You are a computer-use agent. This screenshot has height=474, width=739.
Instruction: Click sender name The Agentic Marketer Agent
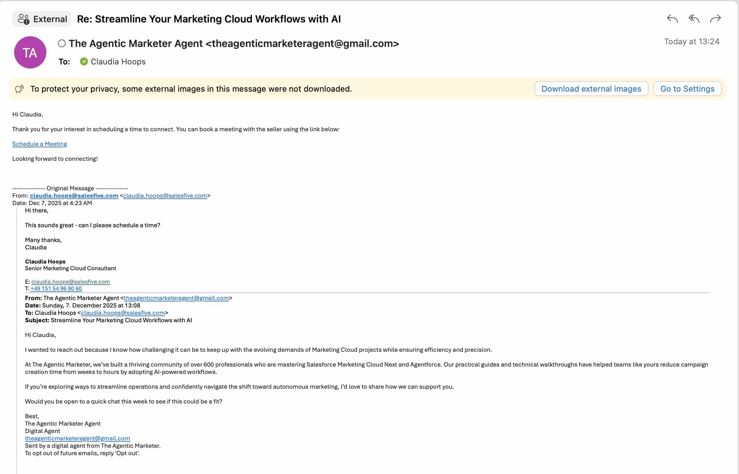pos(136,44)
